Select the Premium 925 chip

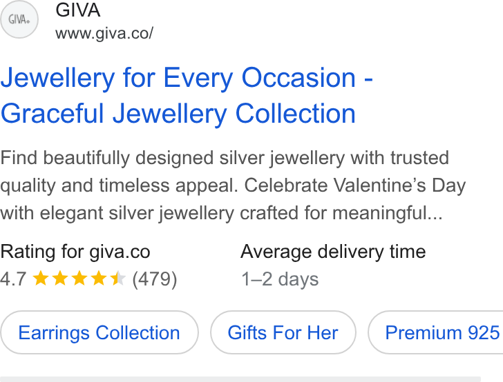[435, 332]
